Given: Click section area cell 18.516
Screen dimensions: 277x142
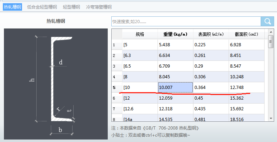Looking at the screenshot, I should pyautogui.click(x=247, y=118).
